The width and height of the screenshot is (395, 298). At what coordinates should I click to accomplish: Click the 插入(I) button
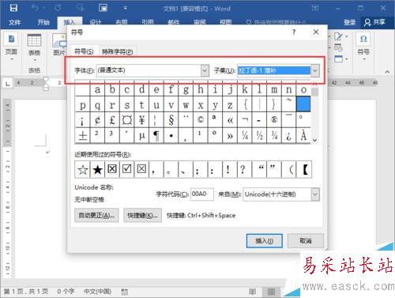pos(265,241)
